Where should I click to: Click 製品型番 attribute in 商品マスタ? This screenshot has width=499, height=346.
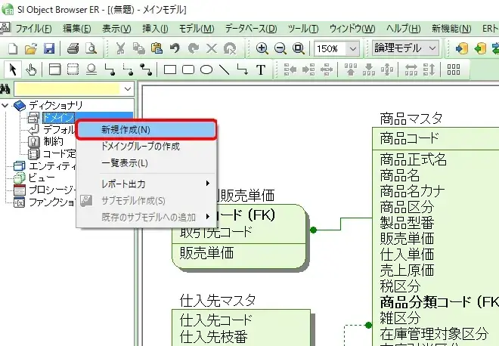point(407,223)
